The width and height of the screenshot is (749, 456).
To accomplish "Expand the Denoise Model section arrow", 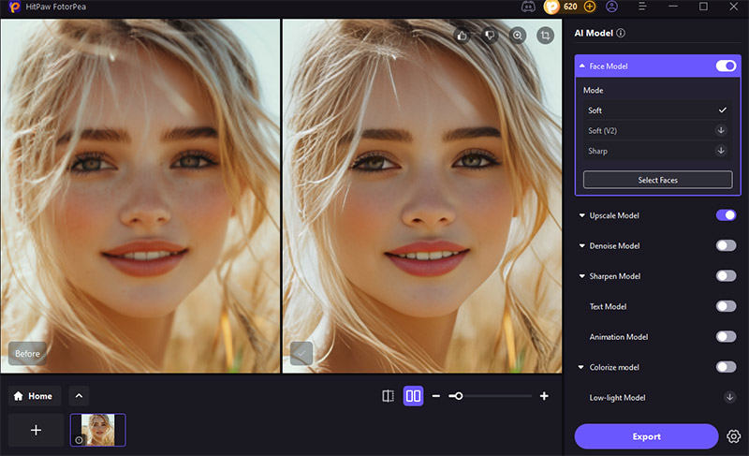I will tap(581, 245).
